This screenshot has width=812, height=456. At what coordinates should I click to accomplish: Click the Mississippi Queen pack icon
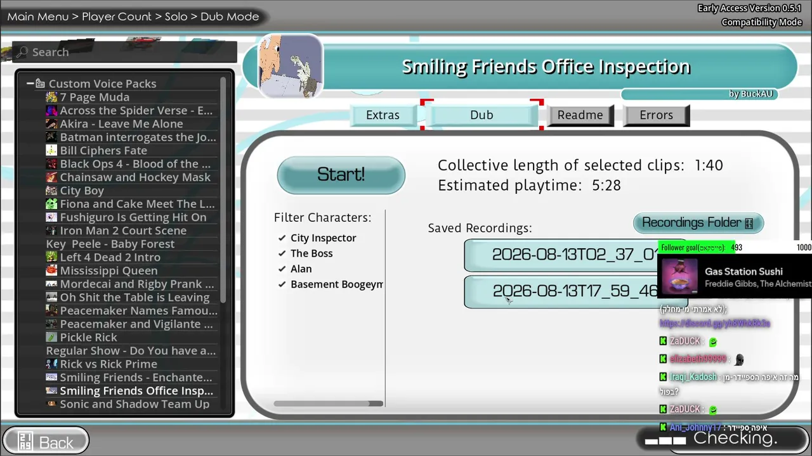pos(51,270)
